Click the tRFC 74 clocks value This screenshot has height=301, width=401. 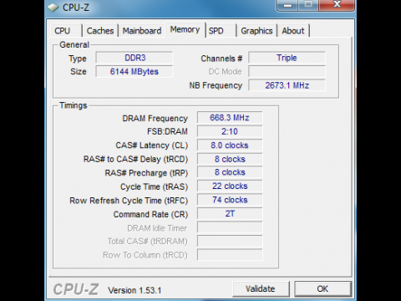[230, 200]
